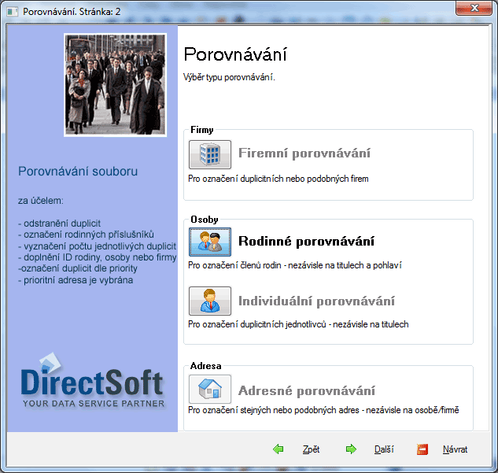Click the green right arrow icon

point(351,449)
